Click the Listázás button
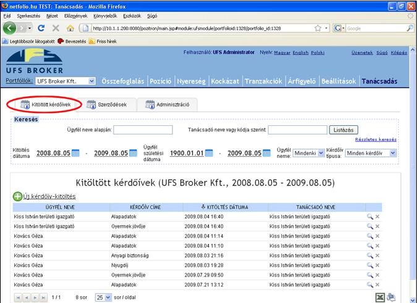 pos(343,130)
